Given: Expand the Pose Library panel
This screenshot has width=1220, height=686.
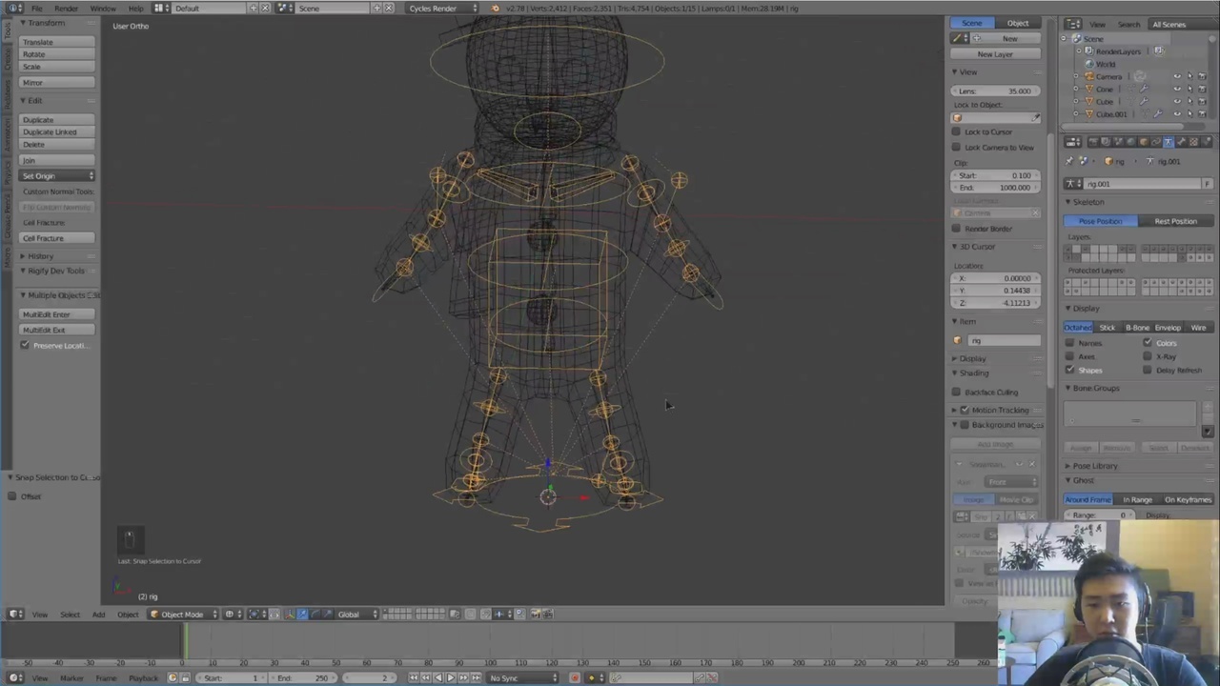Looking at the screenshot, I should 1094,466.
